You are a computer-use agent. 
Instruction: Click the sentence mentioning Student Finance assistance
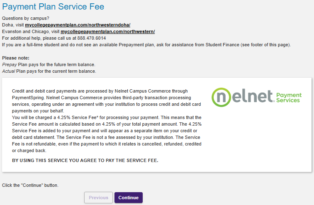146,45
